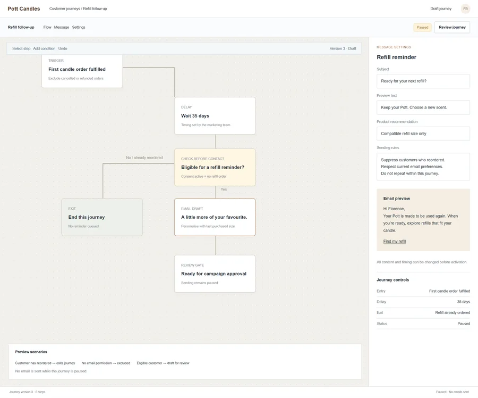The image size is (478, 398).
Task: Click the Exit value 'Refill already ordered'
Action: tap(453, 312)
